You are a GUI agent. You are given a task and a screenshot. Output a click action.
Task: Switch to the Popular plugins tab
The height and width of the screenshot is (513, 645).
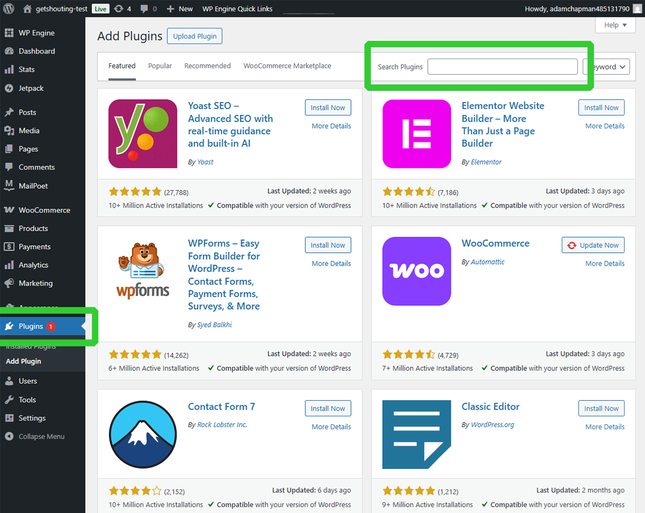(x=160, y=66)
